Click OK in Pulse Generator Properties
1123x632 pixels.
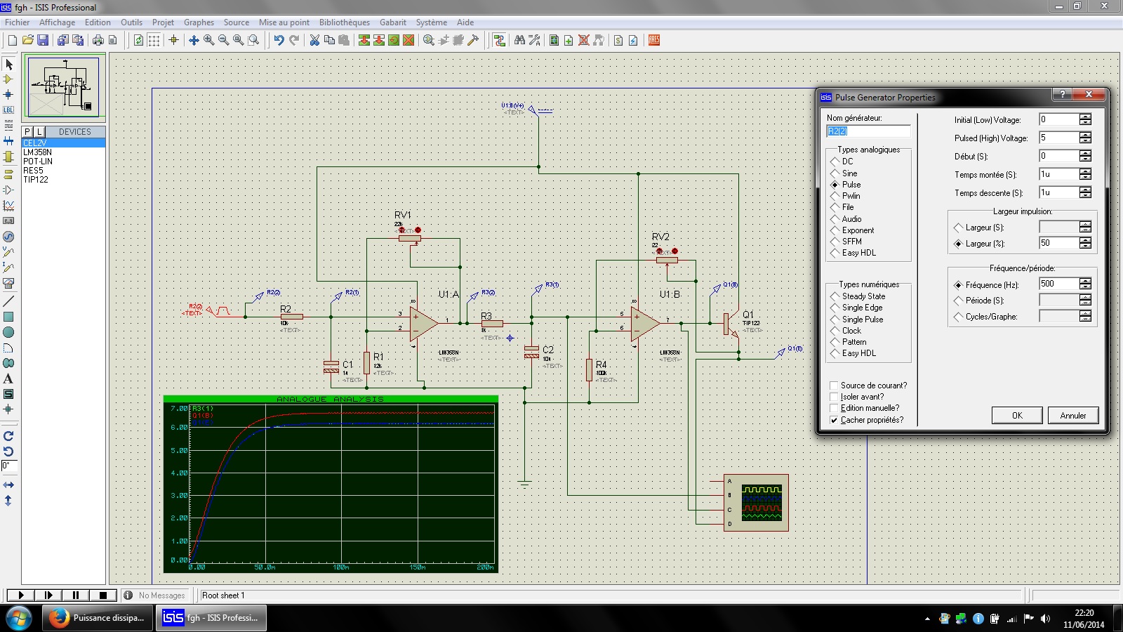coord(1016,416)
